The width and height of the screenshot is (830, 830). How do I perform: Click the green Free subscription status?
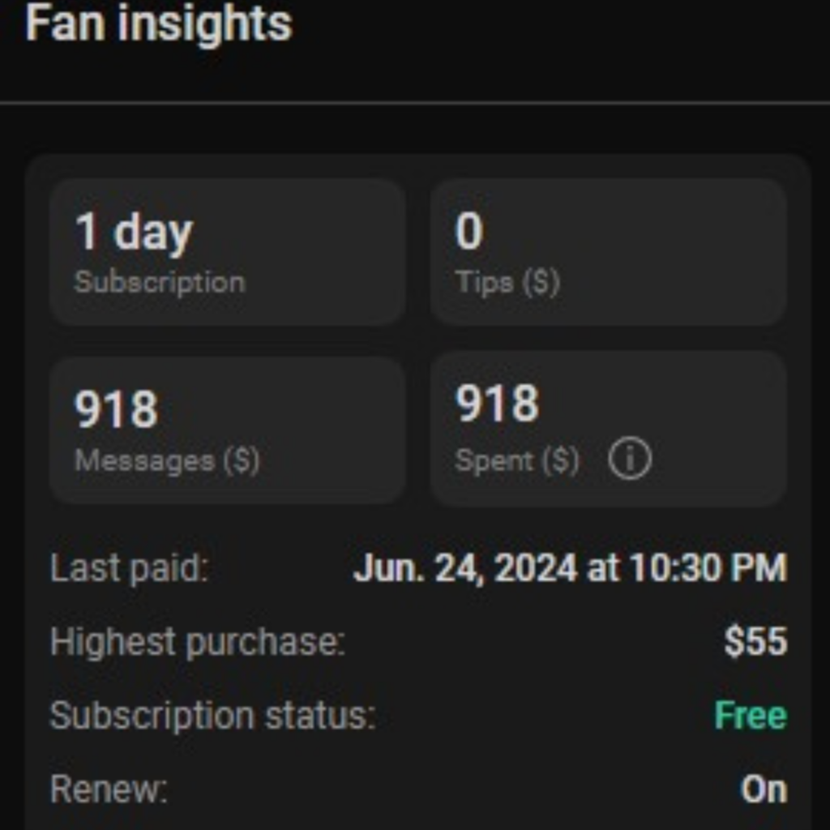click(x=751, y=715)
